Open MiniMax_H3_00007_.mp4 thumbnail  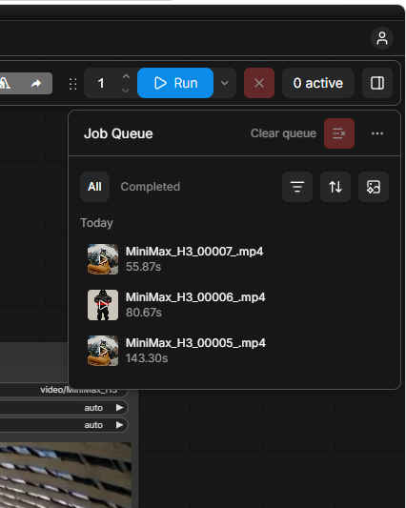click(x=103, y=259)
